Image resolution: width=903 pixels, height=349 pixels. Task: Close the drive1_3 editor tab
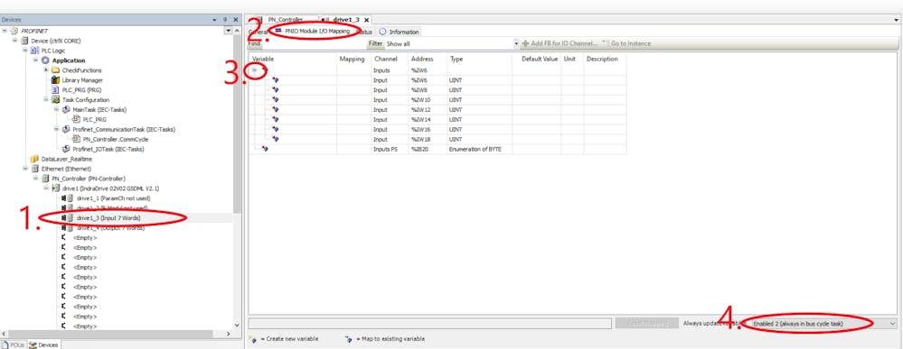367,20
